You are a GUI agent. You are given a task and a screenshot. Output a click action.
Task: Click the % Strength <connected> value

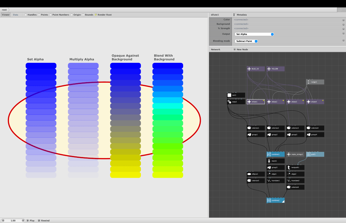(241, 28)
